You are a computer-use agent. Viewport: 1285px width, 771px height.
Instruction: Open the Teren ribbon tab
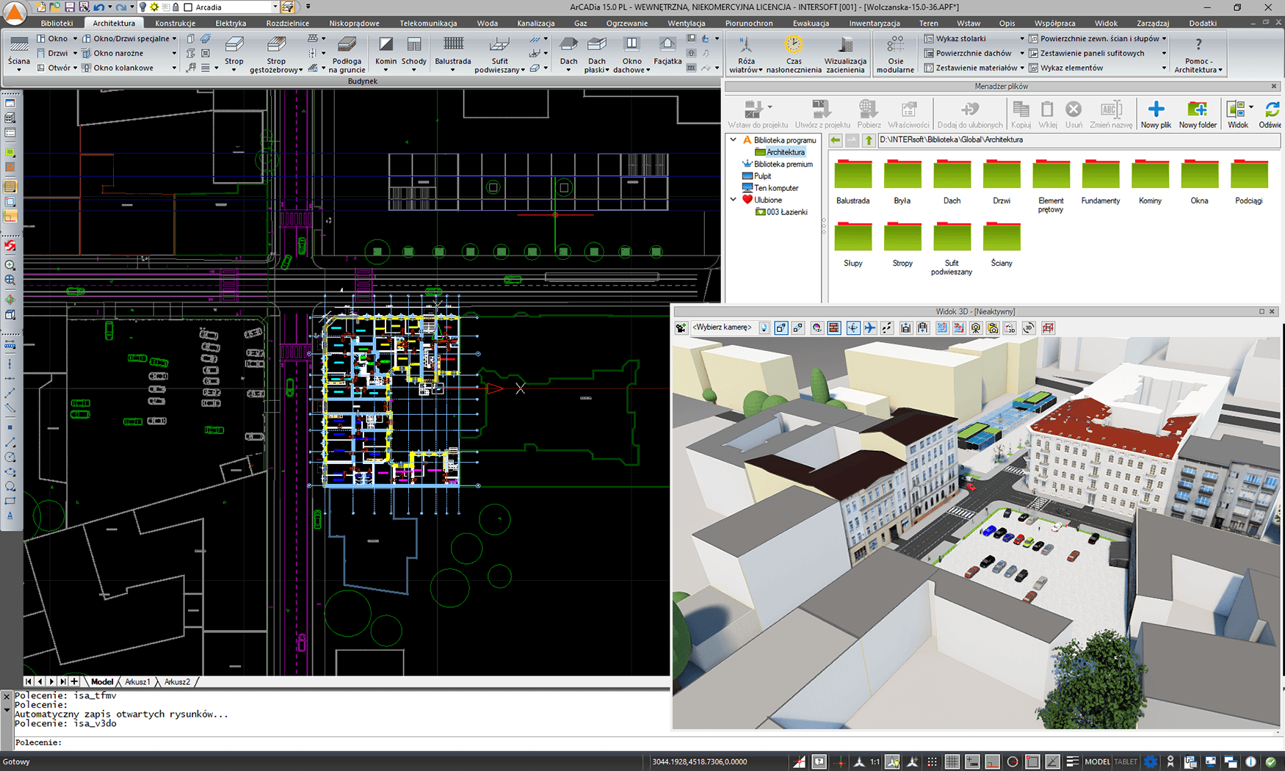pos(928,23)
